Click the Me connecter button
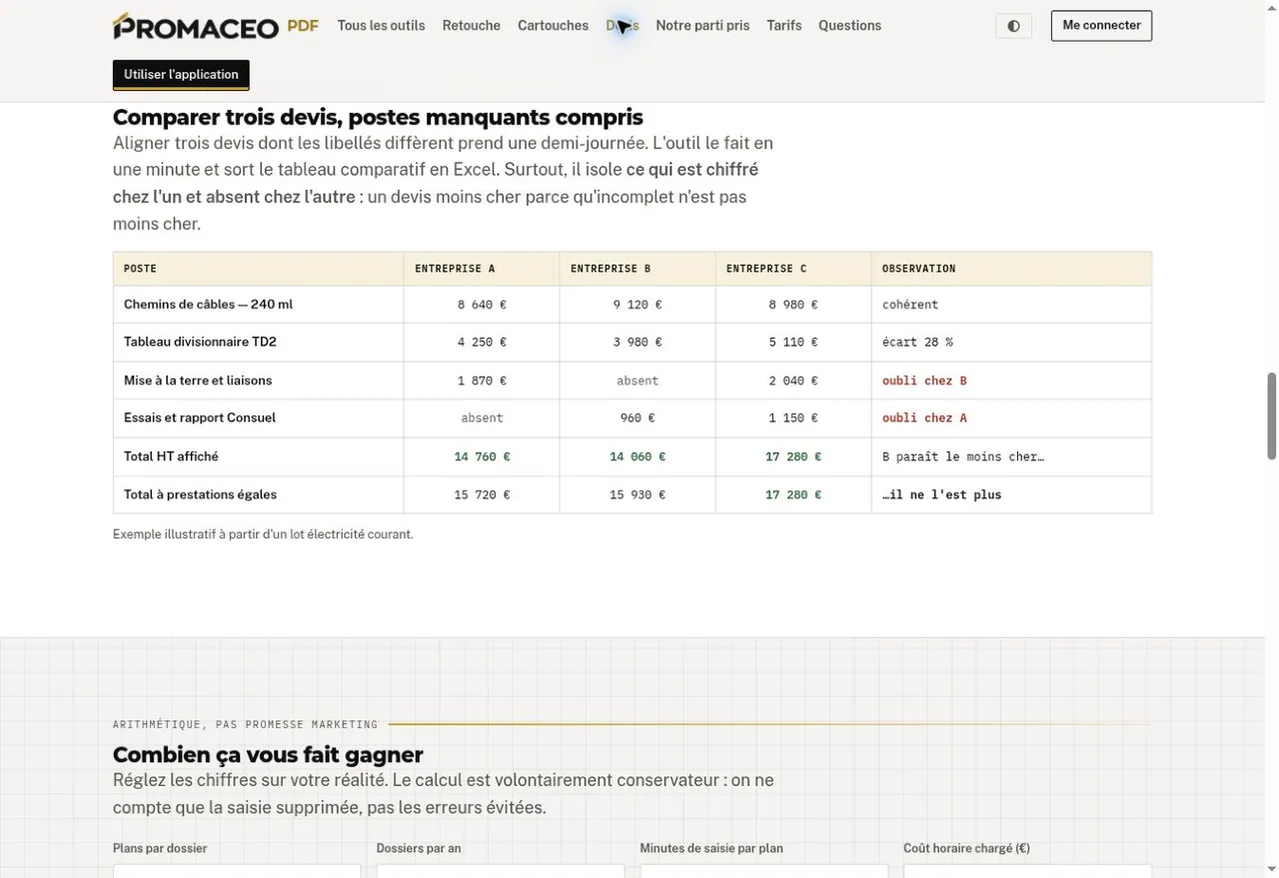The height and width of the screenshot is (878, 1279). point(1101,26)
